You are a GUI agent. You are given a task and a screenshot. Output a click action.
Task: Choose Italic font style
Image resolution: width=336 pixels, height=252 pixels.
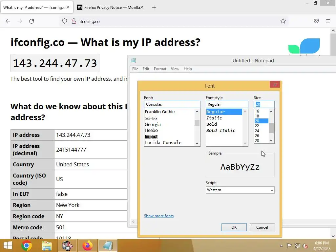[214, 118]
